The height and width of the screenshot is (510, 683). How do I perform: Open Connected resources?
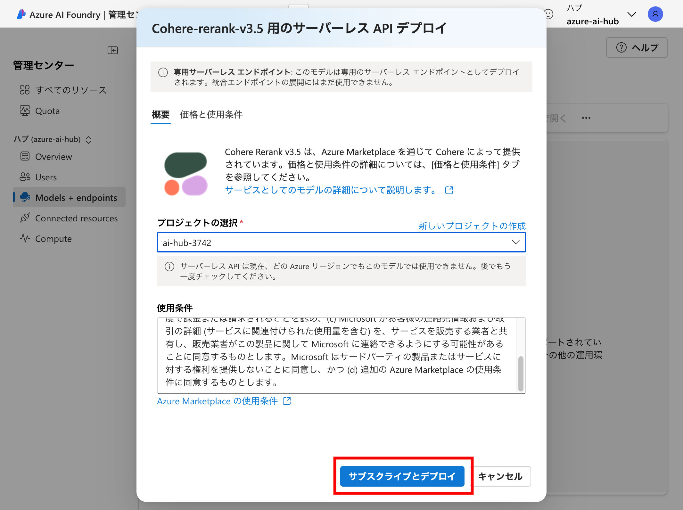(76, 218)
